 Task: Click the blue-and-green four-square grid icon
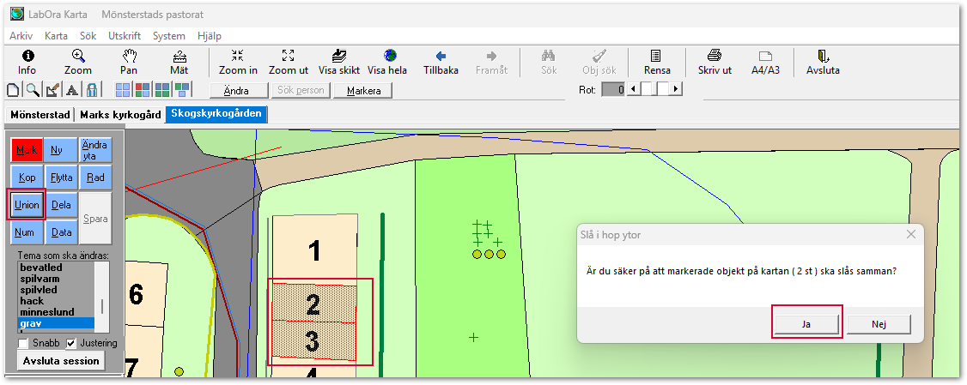(163, 90)
